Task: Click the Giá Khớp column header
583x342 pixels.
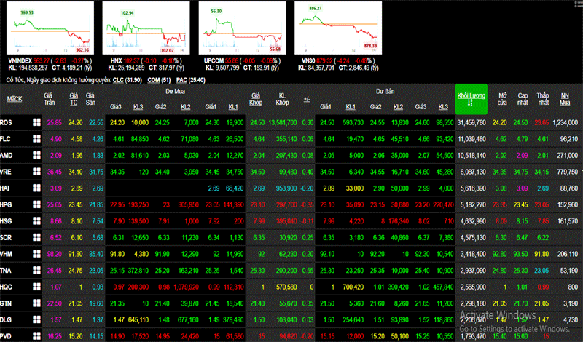Action: [x=256, y=99]
